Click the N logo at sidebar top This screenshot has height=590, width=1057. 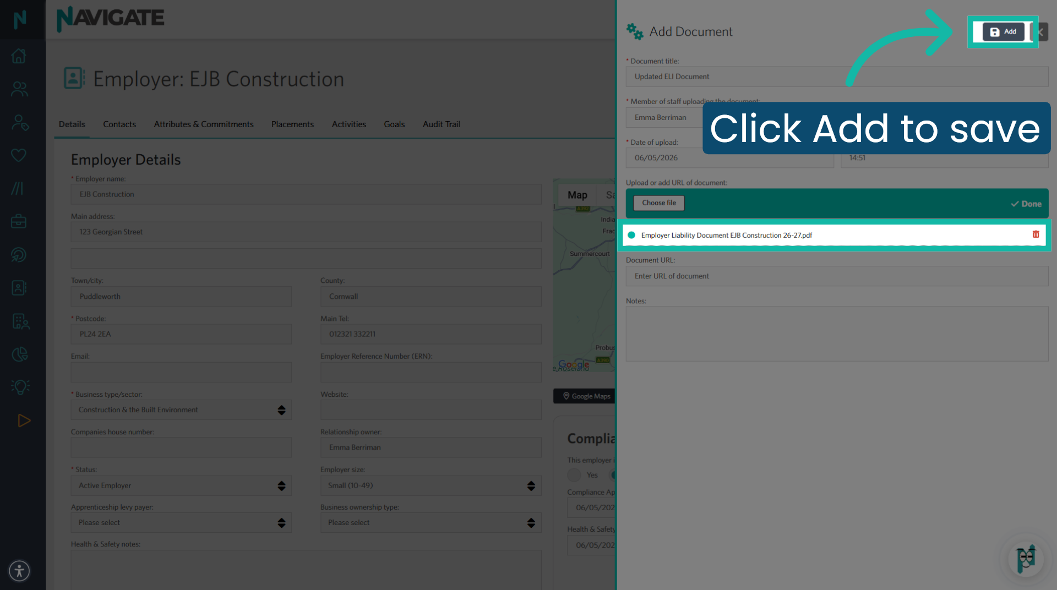[x=20, y=19]
